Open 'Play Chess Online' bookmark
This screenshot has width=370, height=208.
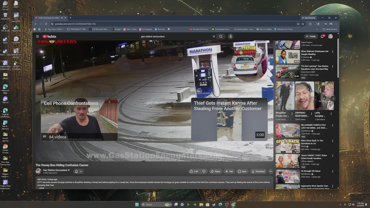coord(54,29)
